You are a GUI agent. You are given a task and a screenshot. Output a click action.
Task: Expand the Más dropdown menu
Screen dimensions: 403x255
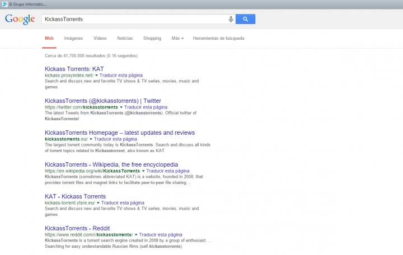(177, 38)
